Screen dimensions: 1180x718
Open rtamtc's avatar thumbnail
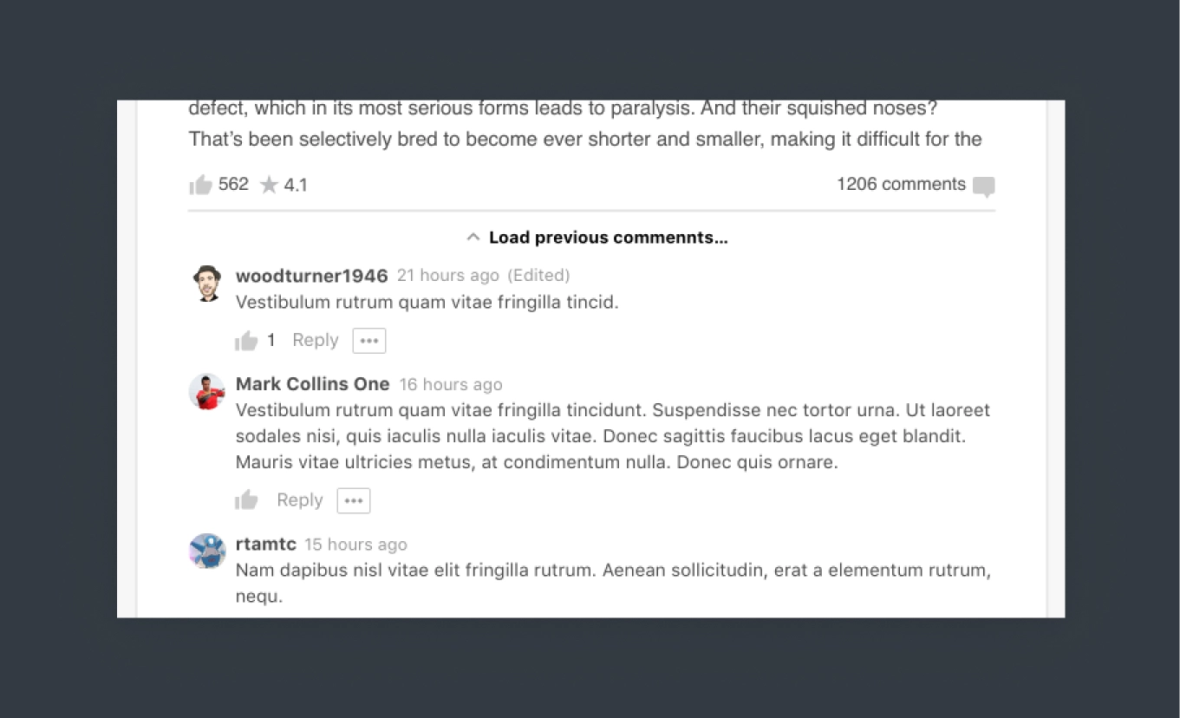point(206,552)
